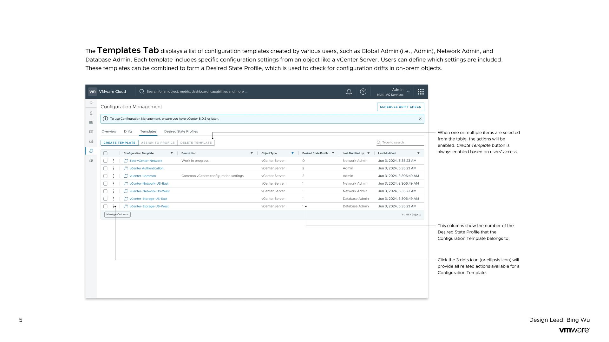Open the help question mark icon
The height and width of the screenshot is (342, 609).
363,92
